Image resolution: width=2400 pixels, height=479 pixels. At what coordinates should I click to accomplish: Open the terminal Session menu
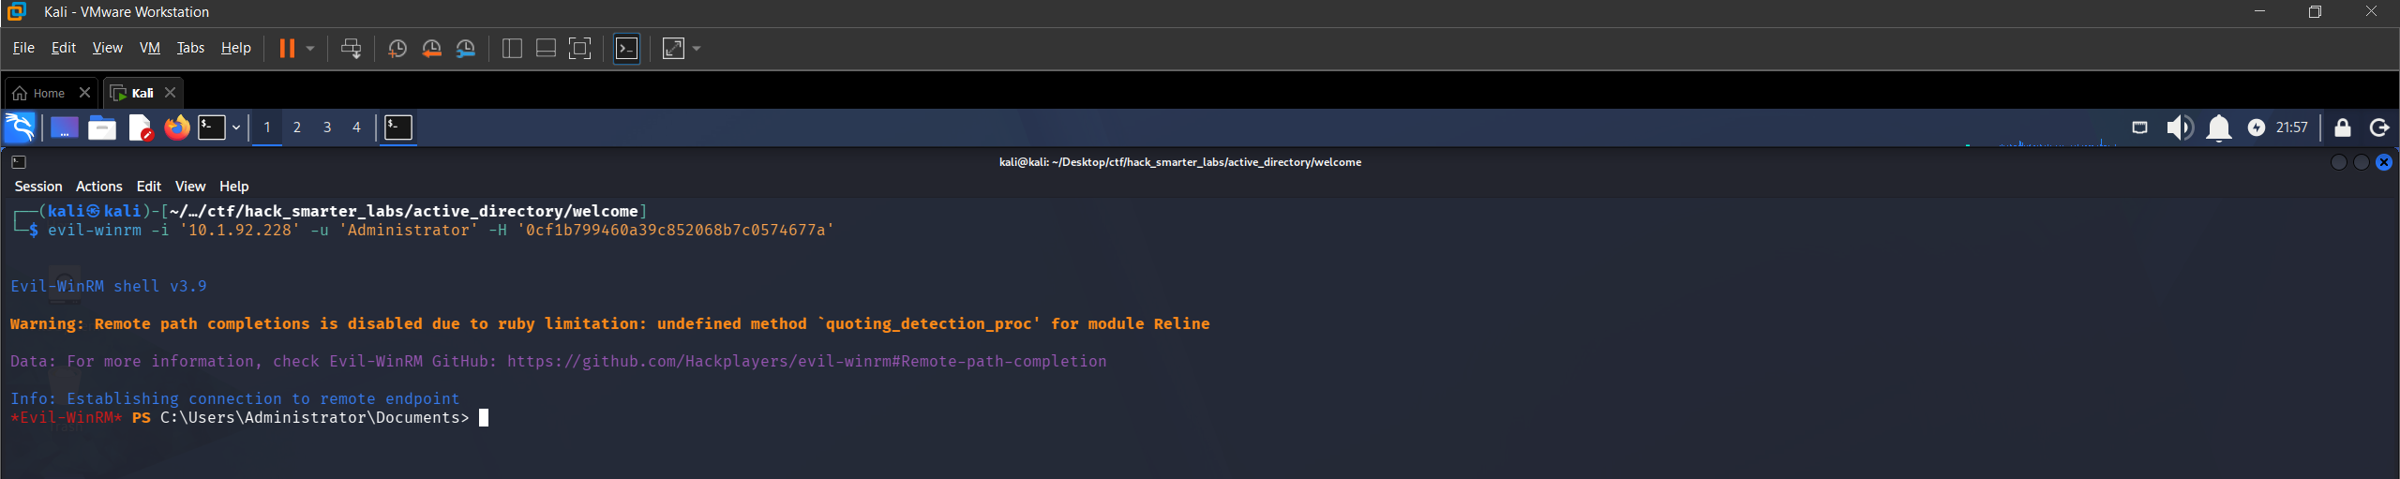tap(38, 187)
